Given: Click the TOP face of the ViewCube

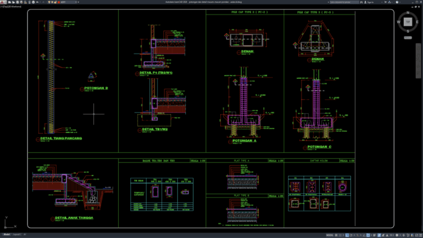Looking at the screenshot, I should point(408,22).
